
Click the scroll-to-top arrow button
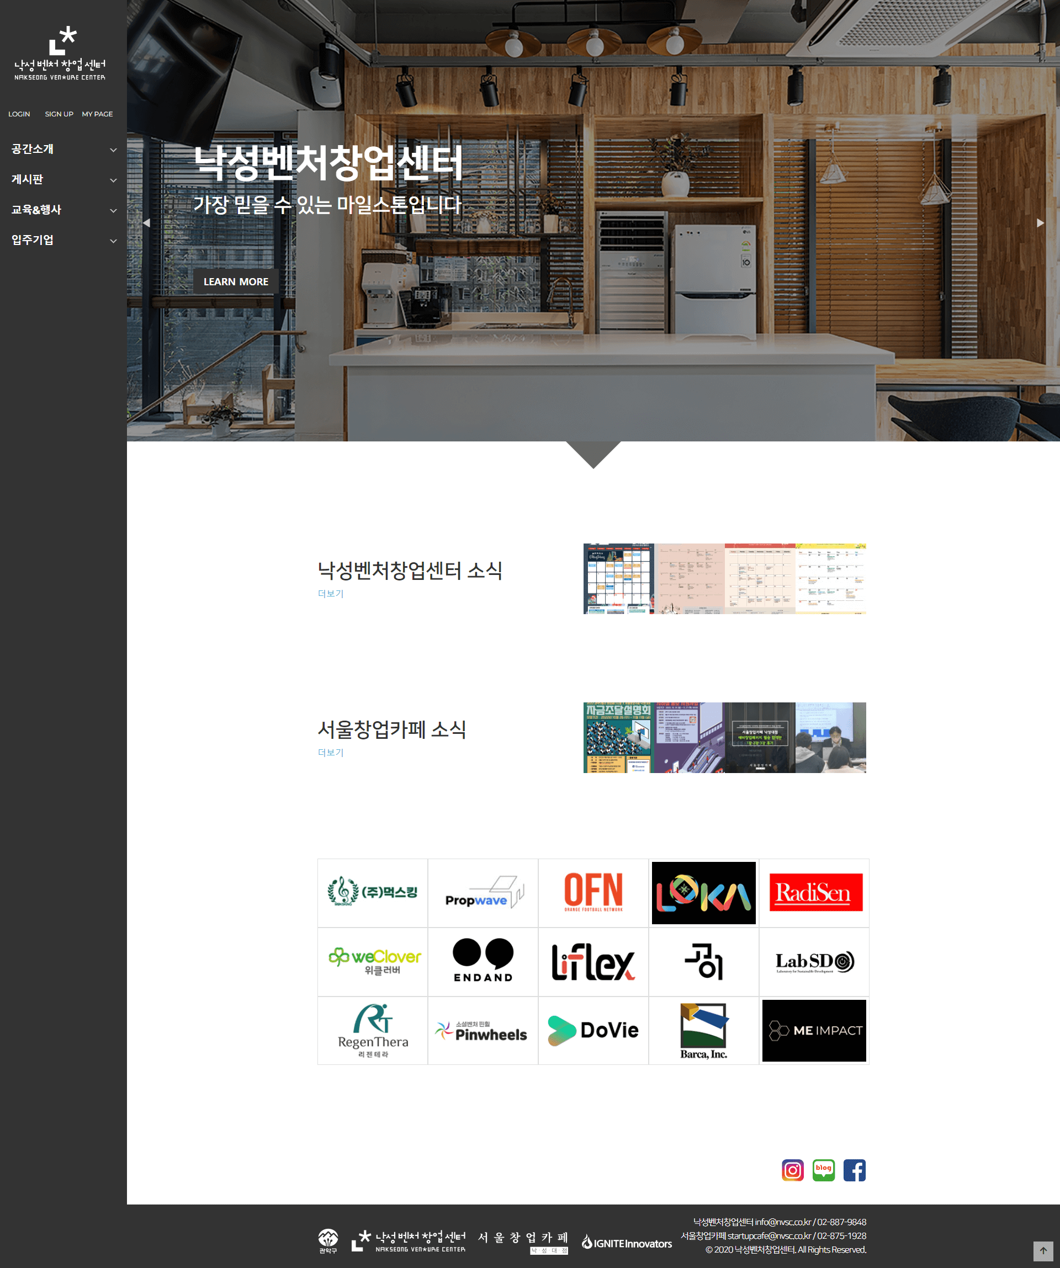pos(1042,1250)
